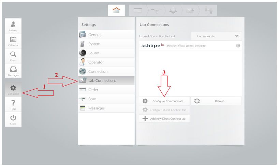Click the Refresh button
Viewport: 278px width, 165px height.
coord(216,101)
